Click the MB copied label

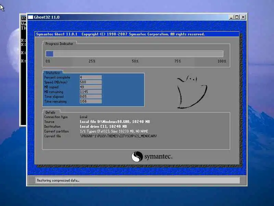(x=51, y=87)
